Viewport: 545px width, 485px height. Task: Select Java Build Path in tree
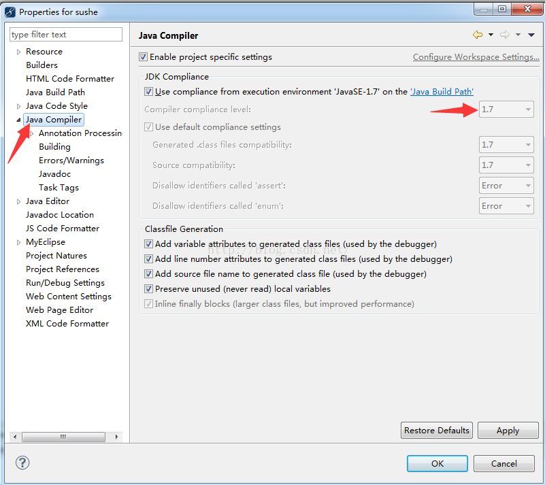pyautogui.click(x=55, y=92)
